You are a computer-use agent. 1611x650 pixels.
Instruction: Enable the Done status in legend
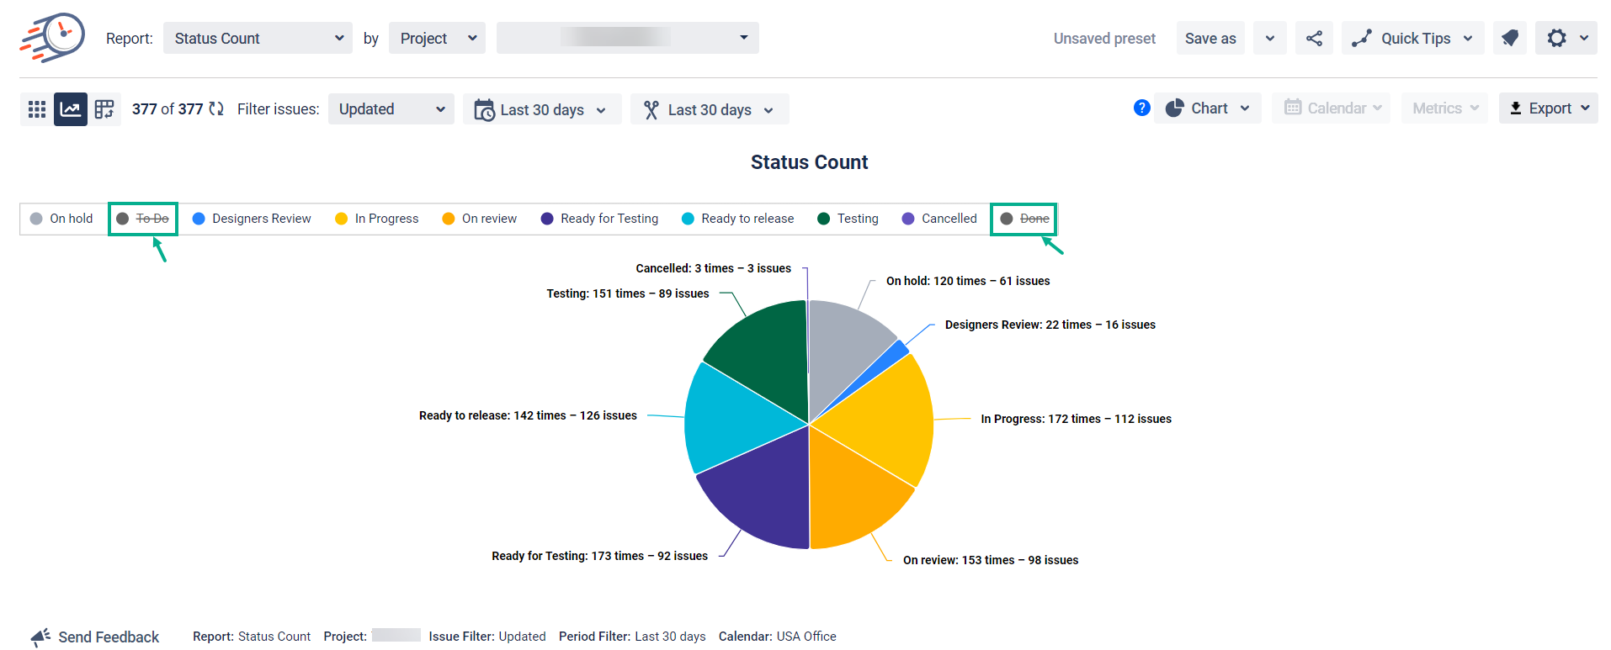click(x=1024, y=219)
